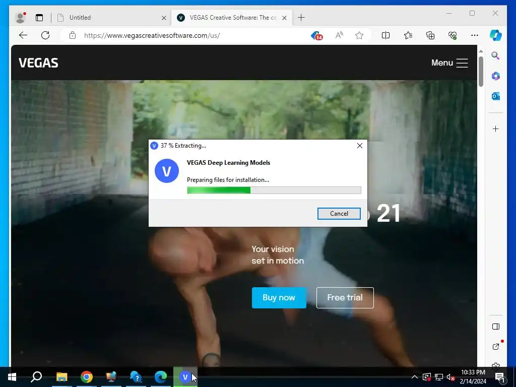Add a sidebar app with plus
The width and height of the screenshot is (516, 387).
(x=496, y=128)
